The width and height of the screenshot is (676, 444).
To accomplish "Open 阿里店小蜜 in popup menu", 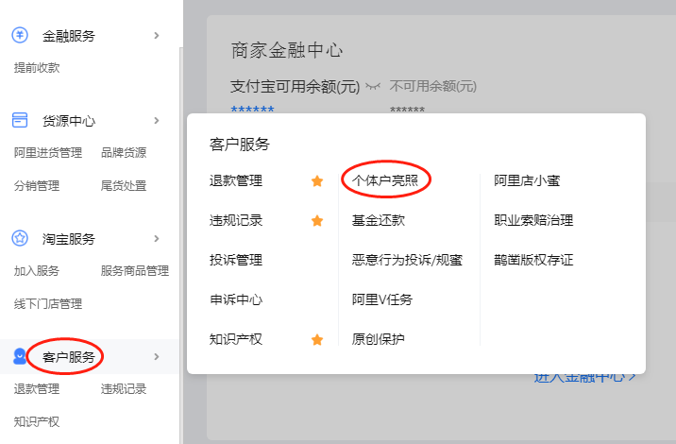I will [527, 180].
